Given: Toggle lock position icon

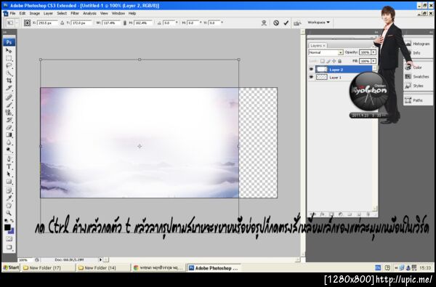Looking at the screenshot, I should pos(334,61).
